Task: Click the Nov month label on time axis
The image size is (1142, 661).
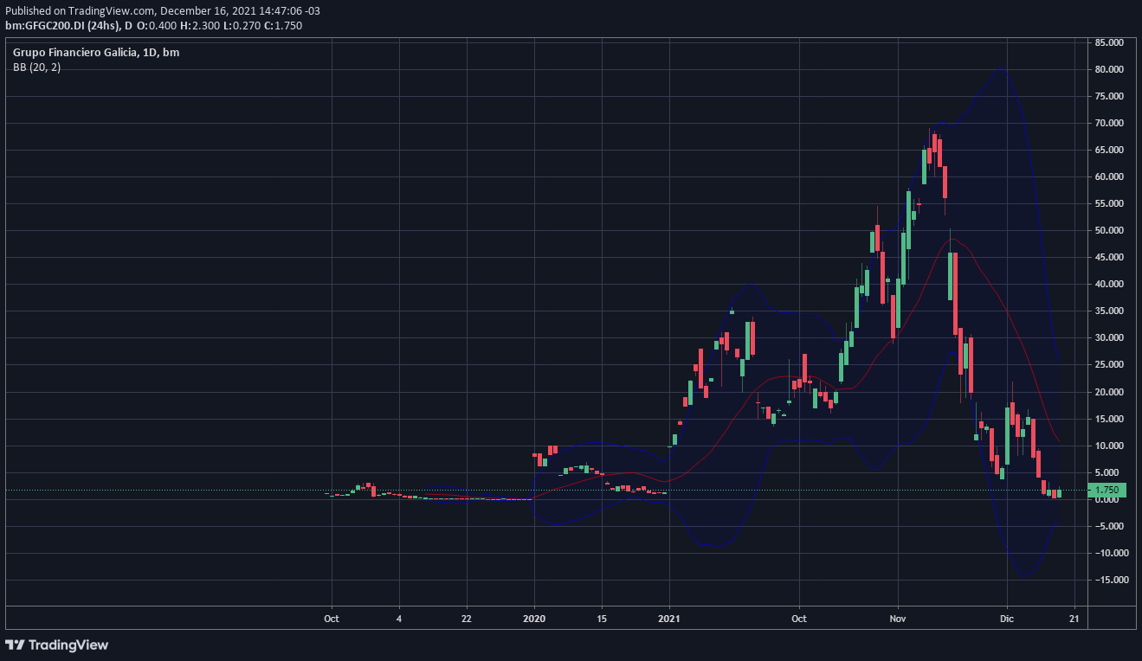Action: pyautogui.click(x=898, y=619)
